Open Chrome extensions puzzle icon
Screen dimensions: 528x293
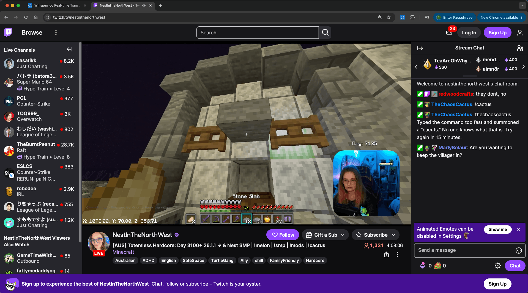(412, 17)
